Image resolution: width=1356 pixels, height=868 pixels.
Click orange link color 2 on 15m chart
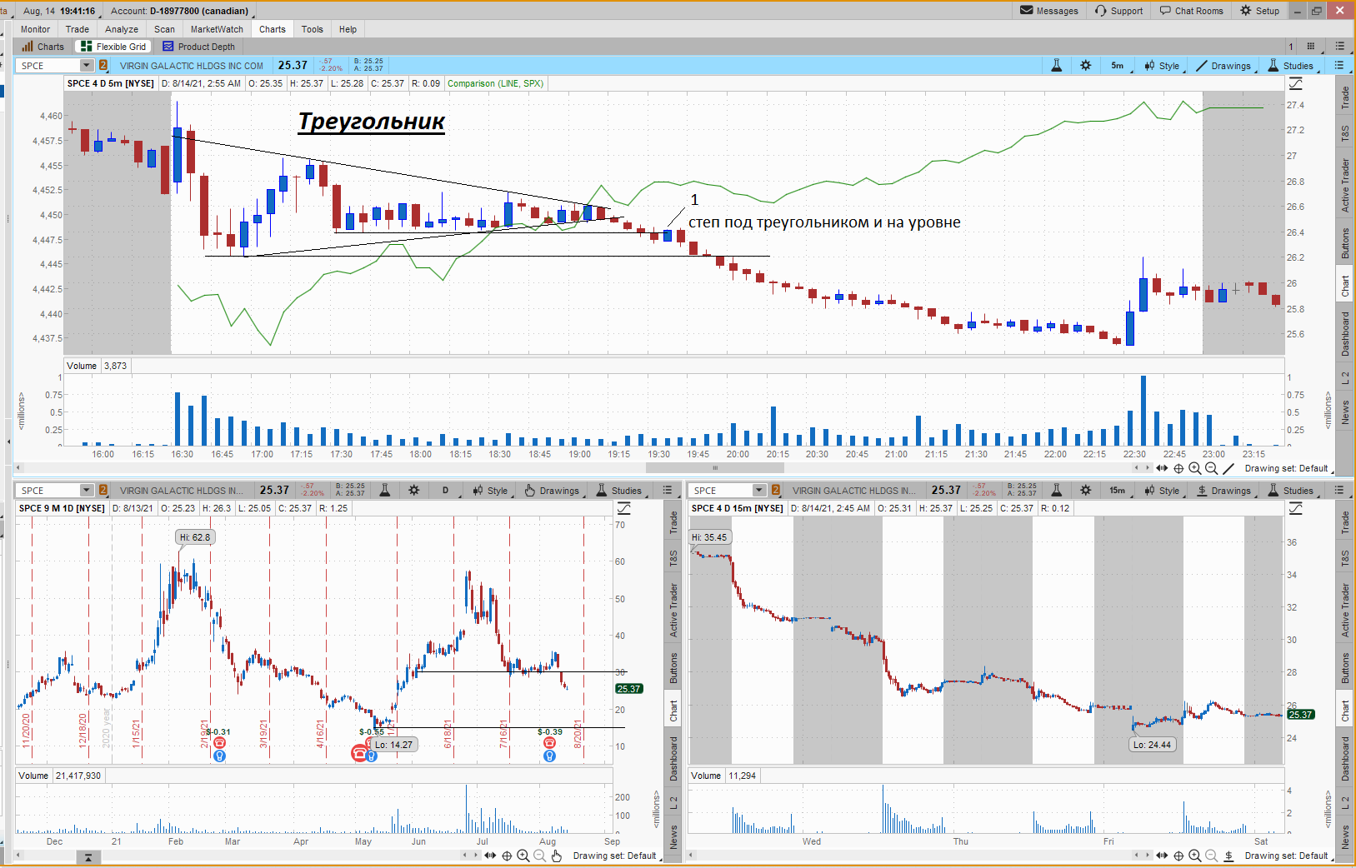click(776, 491)
